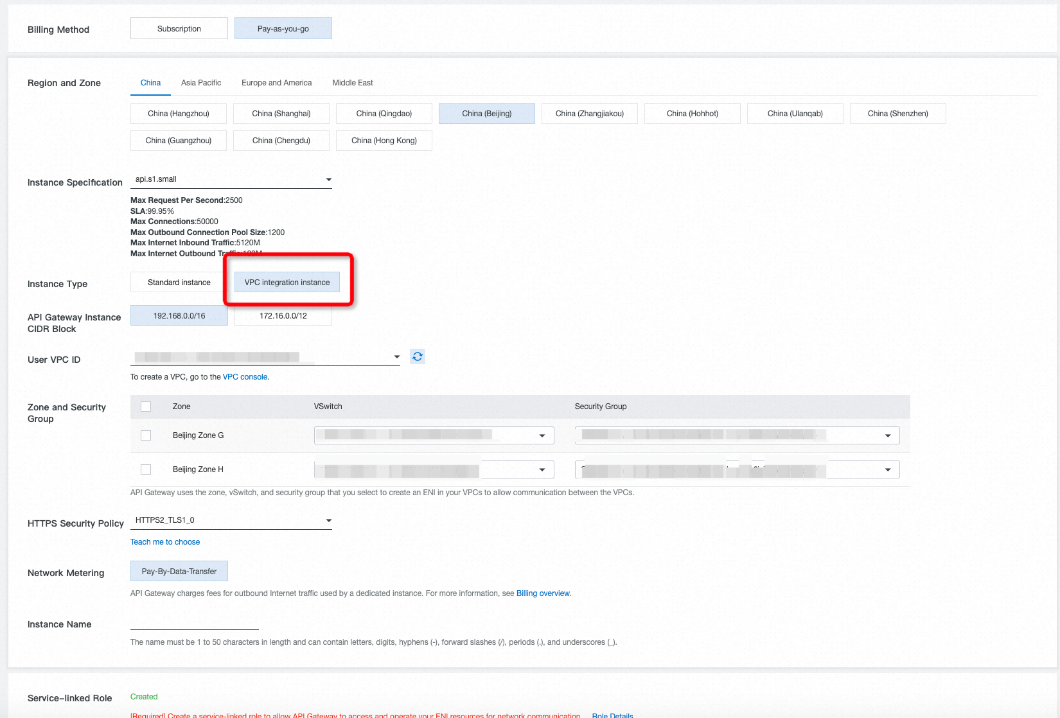Open the HTTPS Security Policy dropdown

tap(328, 520)
